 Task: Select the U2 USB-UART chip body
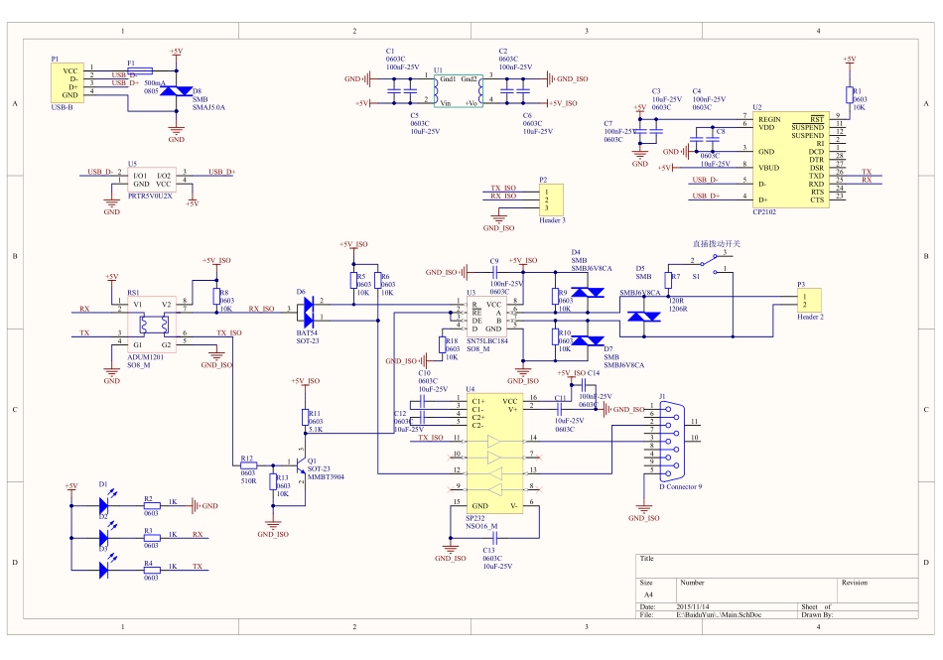point(791,159)
